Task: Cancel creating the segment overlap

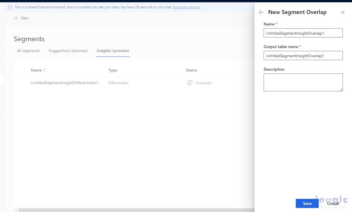Action: click(333, 203)
